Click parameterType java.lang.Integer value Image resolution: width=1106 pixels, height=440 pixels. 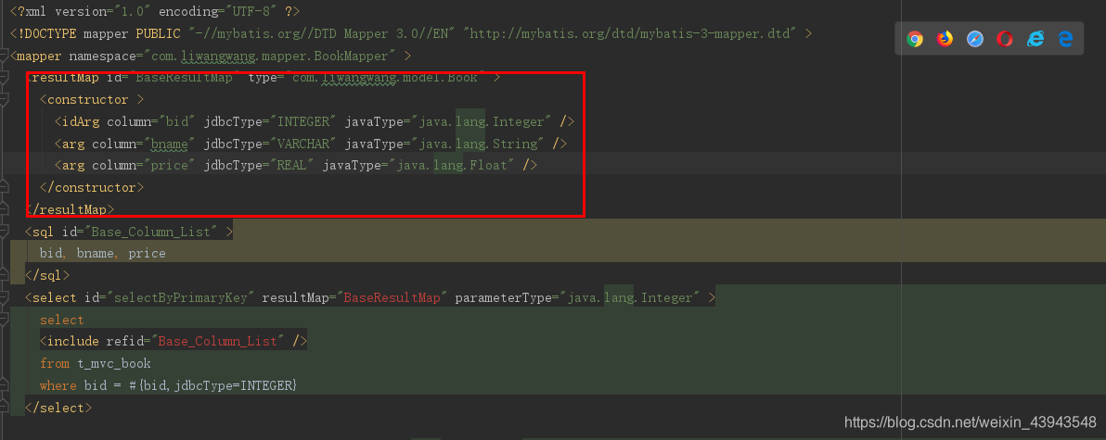[x=631, y=297]
